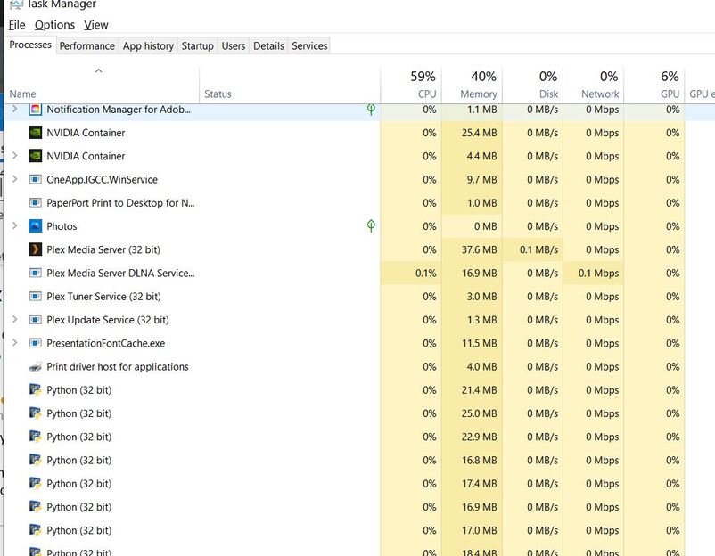Click the 37.6 MB memory value
Image resolution: width=715 pixels, height=556 pixels.
[x=479, y=249]
